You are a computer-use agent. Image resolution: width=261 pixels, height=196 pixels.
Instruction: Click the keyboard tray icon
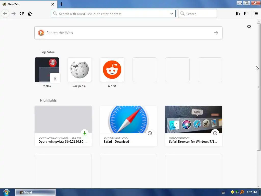223,192
